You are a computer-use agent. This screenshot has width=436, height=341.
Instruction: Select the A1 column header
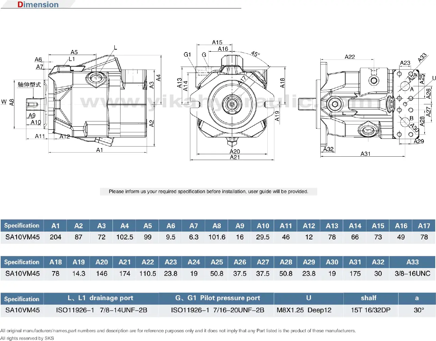tap(55, 226)
